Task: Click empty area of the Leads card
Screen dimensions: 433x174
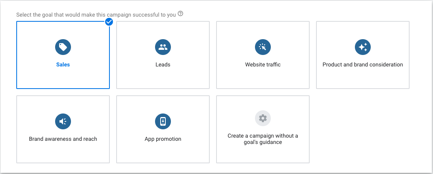Action: (x=163, y=79)
